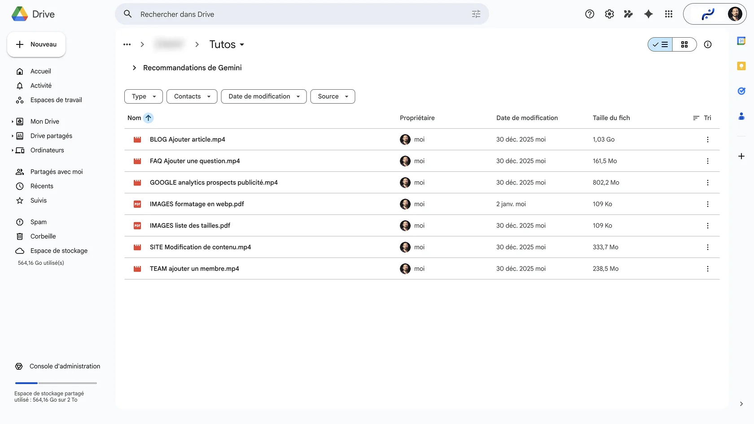Open the Google Drive logo home link
754x424 pixels.
tap(33, 14)
